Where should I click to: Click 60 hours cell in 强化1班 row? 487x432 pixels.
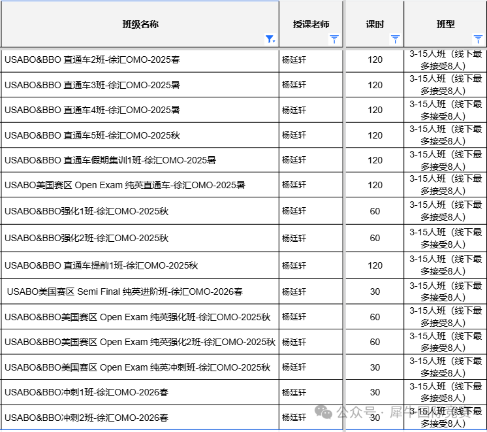[375, 211]
